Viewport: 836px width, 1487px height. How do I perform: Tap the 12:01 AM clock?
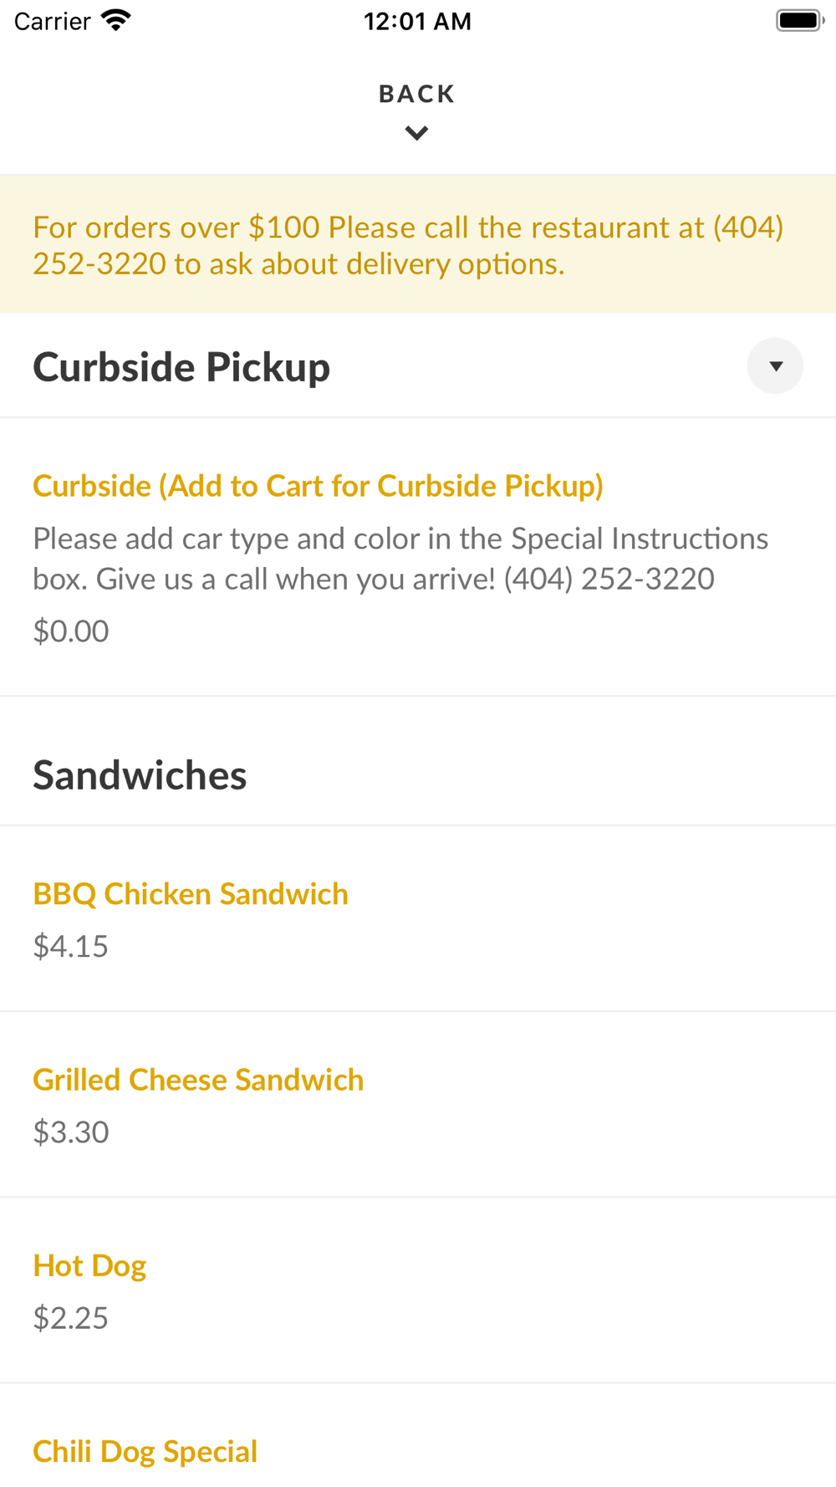417,21
